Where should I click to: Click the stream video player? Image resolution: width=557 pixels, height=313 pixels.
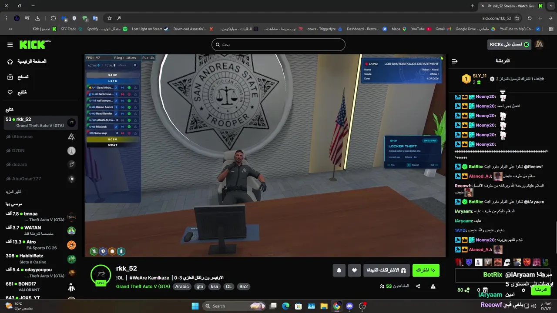click(x=265, y=156)
